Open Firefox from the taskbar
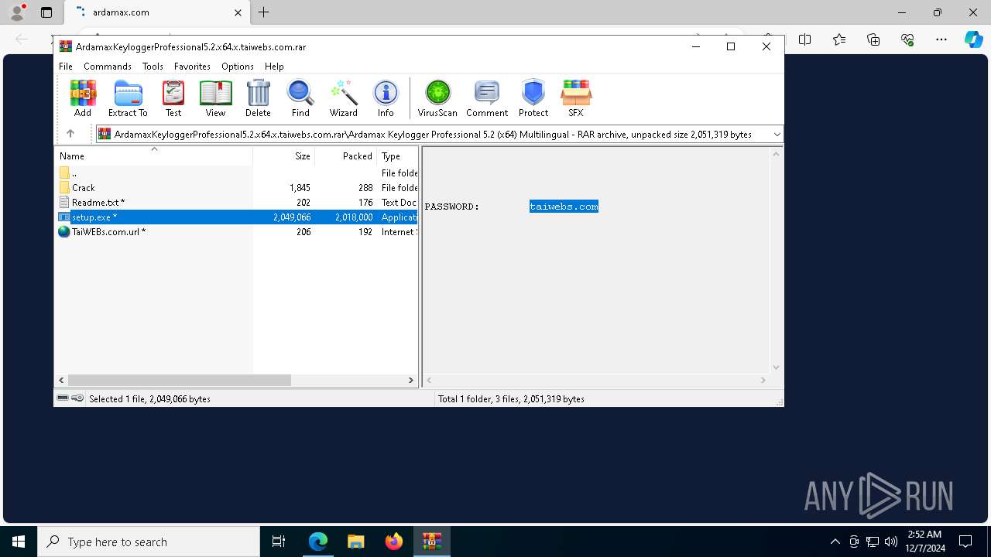991x557 pixels. pos(393,542)
